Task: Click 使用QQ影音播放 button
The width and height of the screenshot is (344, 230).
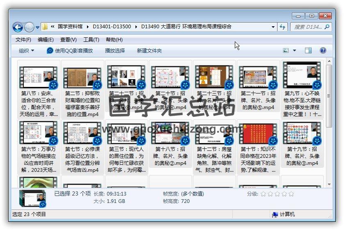Action: coord(70,50)
